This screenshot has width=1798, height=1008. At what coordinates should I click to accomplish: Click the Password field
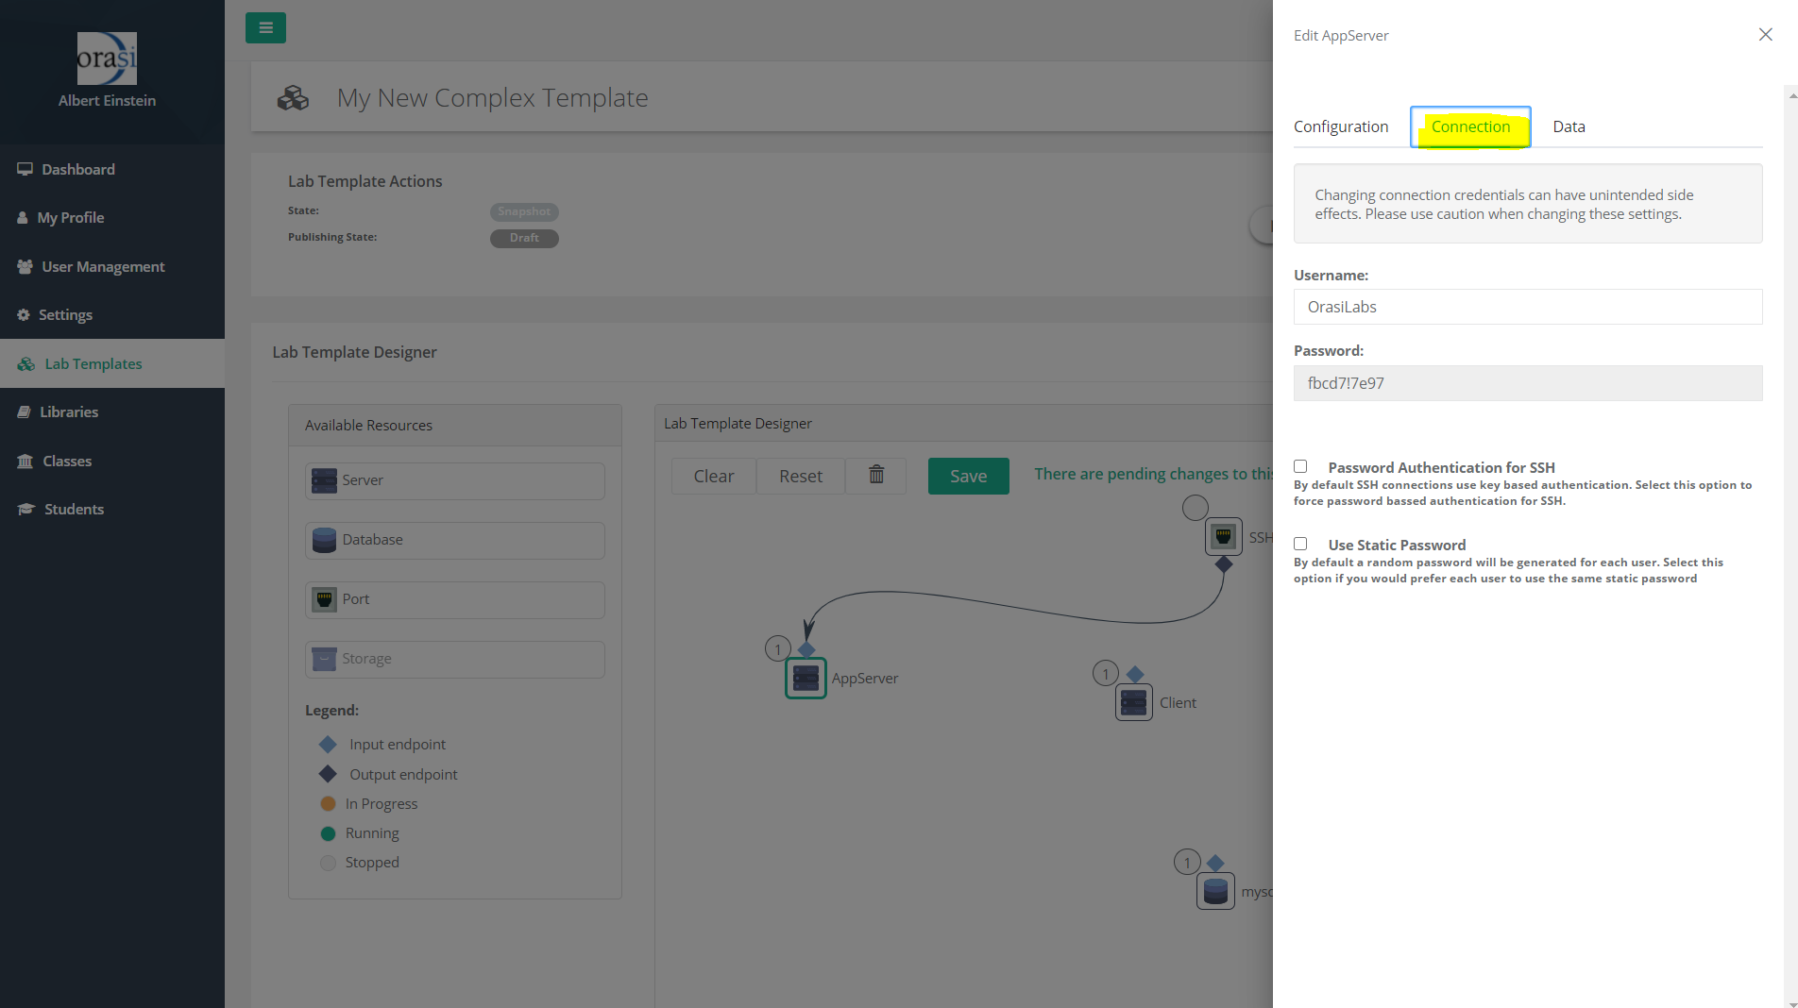coord(1528,383)
